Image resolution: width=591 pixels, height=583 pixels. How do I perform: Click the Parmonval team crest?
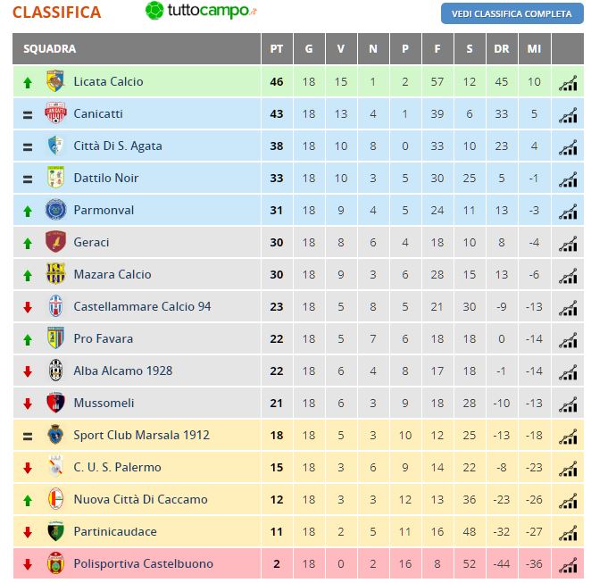(x=55, y=210)
